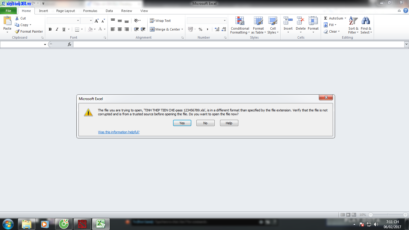This screenshot has width=409, height=230.
Task: Toggle Center text alignment
Action: pos(120,29)
